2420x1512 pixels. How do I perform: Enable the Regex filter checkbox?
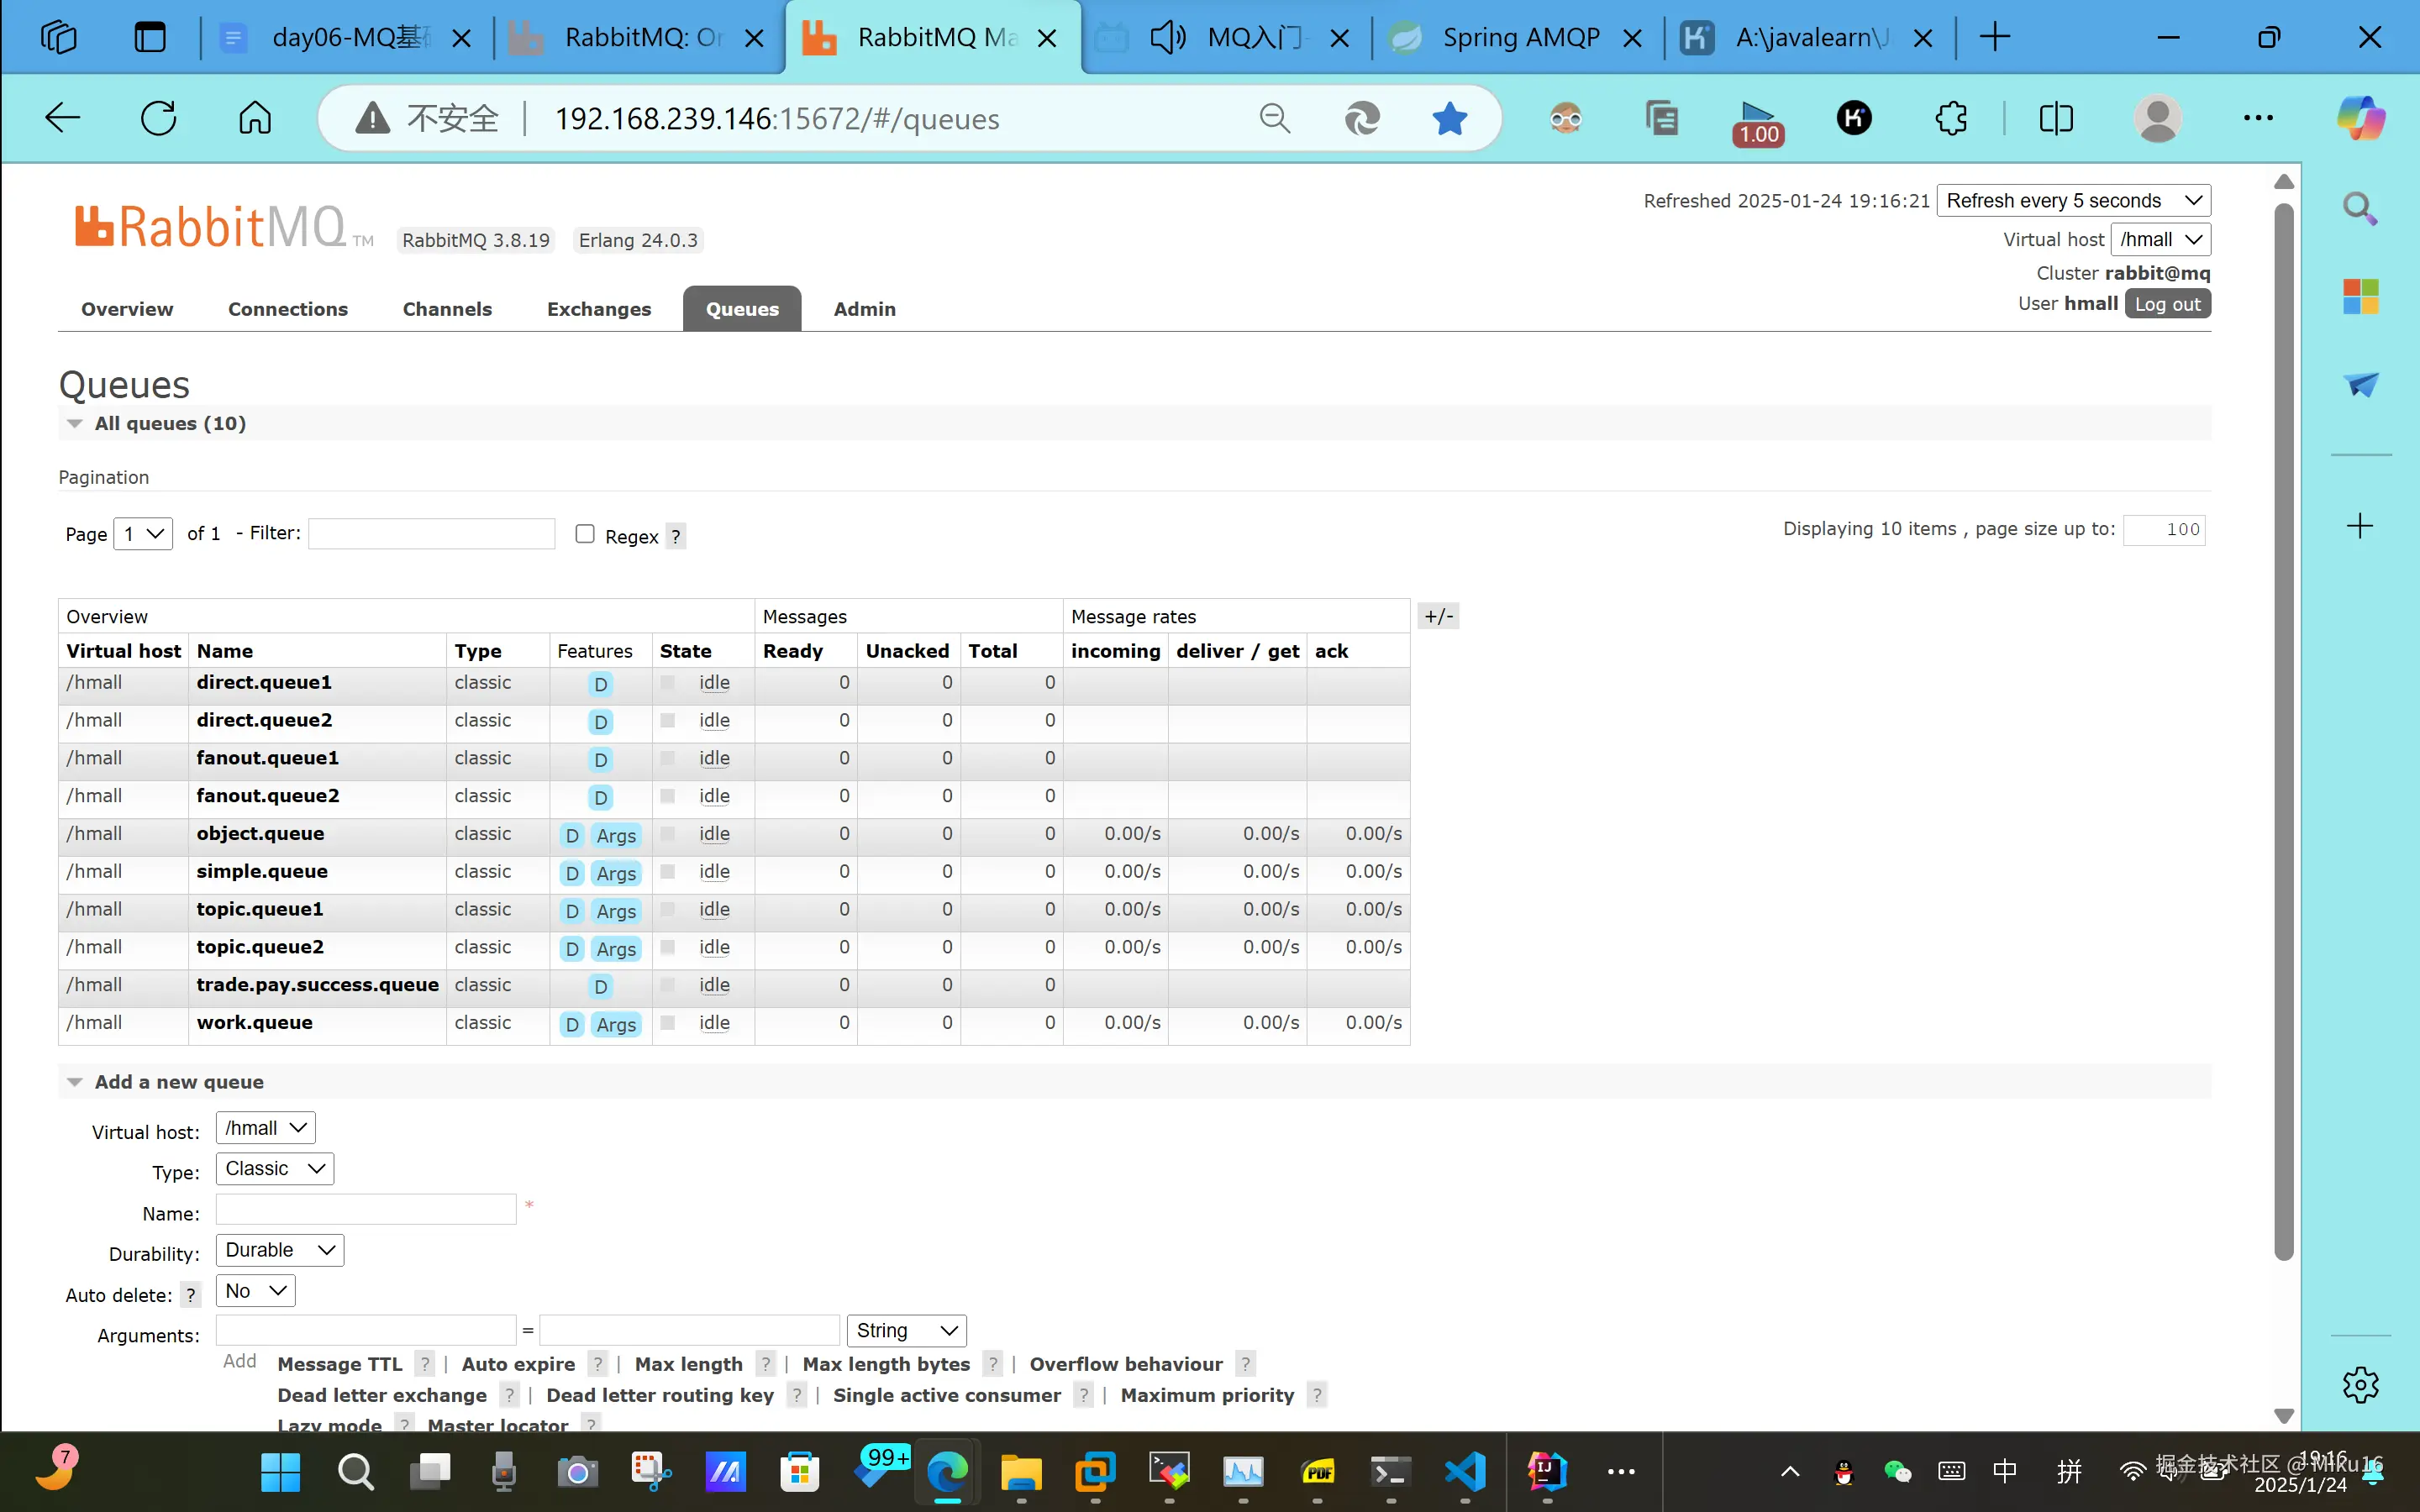[585, 534]
